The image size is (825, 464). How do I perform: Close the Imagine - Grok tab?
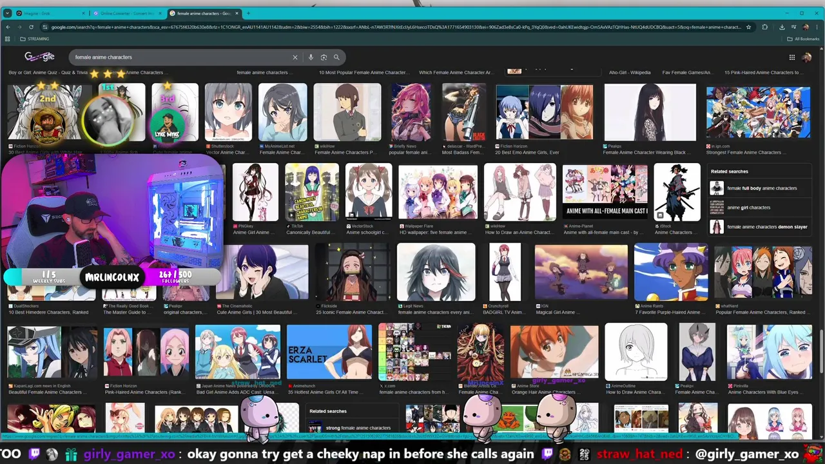point(83,13)
